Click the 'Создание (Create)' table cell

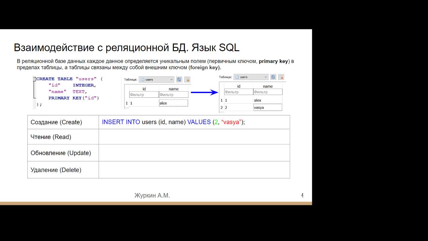pyautogui.click(x=63, y=122)
